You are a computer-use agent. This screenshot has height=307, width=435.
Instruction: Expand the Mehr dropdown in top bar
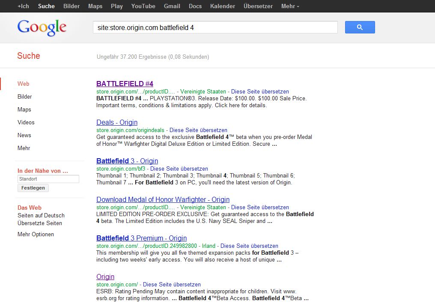pyautogui.click(x=290, y=6)
